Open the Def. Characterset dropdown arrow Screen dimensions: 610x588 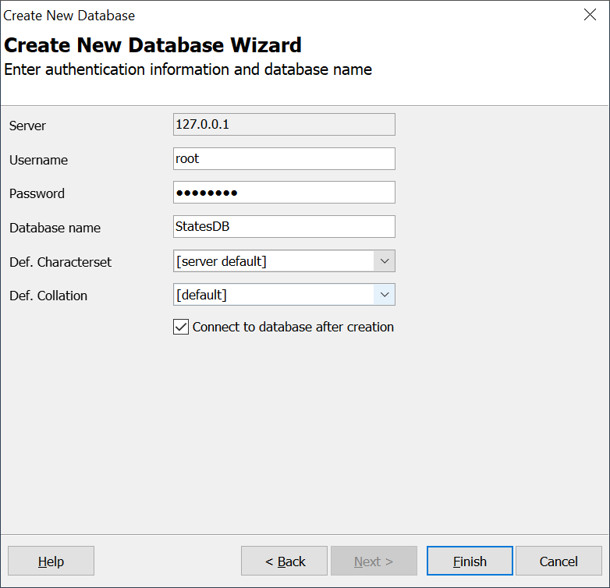(385, 261)
